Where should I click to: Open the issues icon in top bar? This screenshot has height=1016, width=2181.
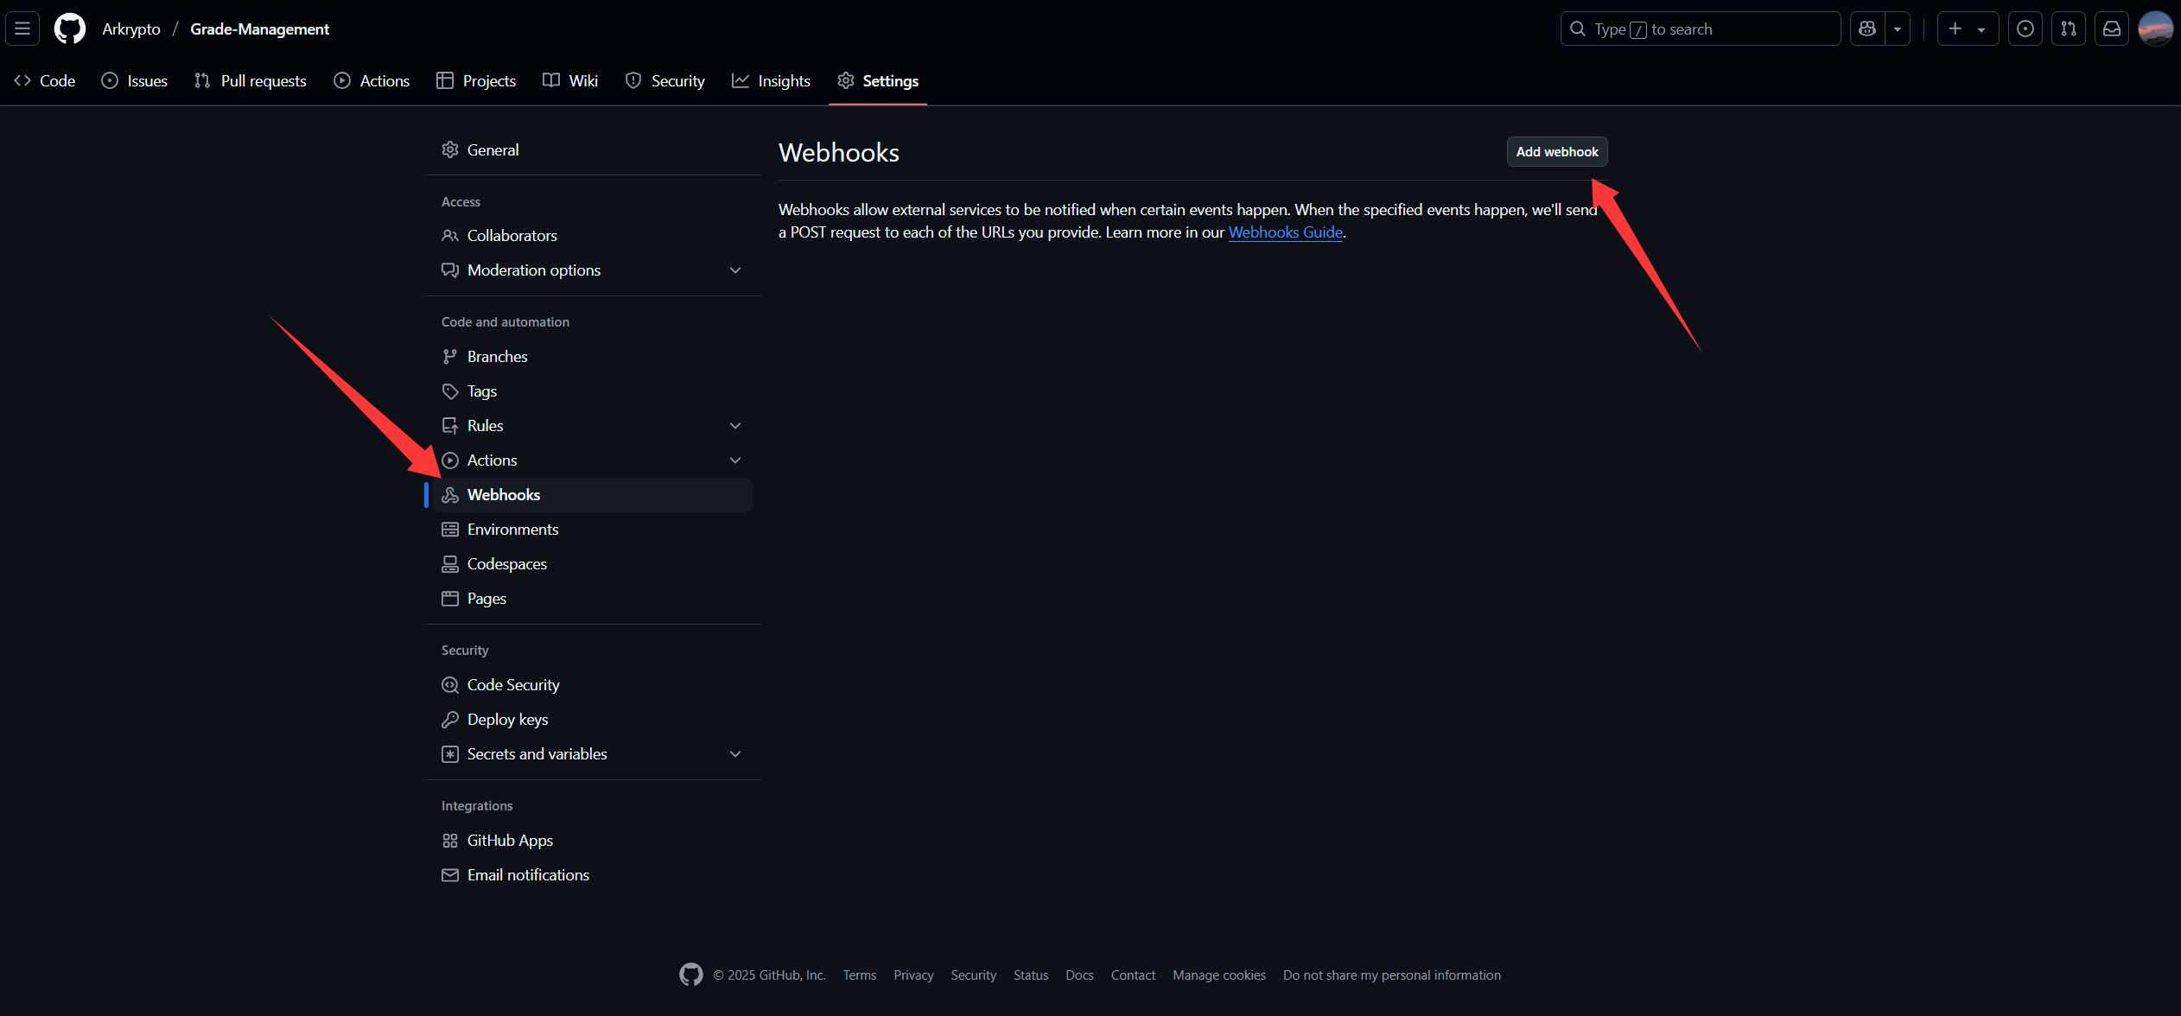tap(2025, 29)
